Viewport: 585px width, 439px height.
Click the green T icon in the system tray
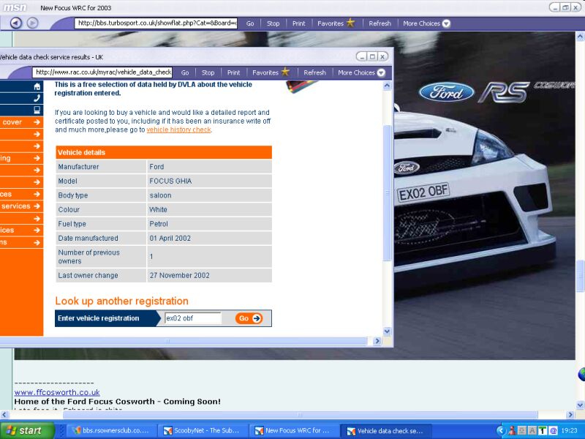click(x=542, y=431)
